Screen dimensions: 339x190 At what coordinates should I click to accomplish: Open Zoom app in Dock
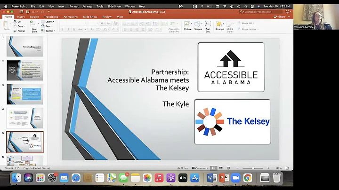point(236,178)
